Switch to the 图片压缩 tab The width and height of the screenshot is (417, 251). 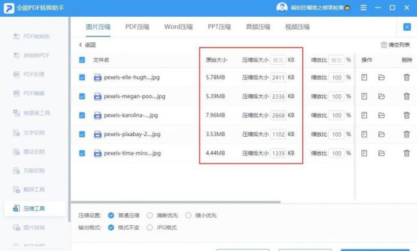(98, 27)
